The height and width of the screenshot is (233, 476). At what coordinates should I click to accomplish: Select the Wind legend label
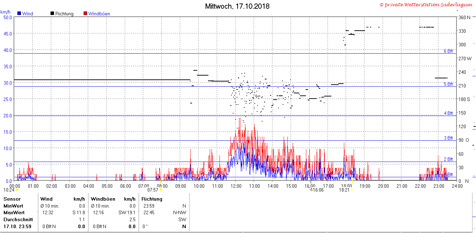pyautogui.click(x=28, y=14)
